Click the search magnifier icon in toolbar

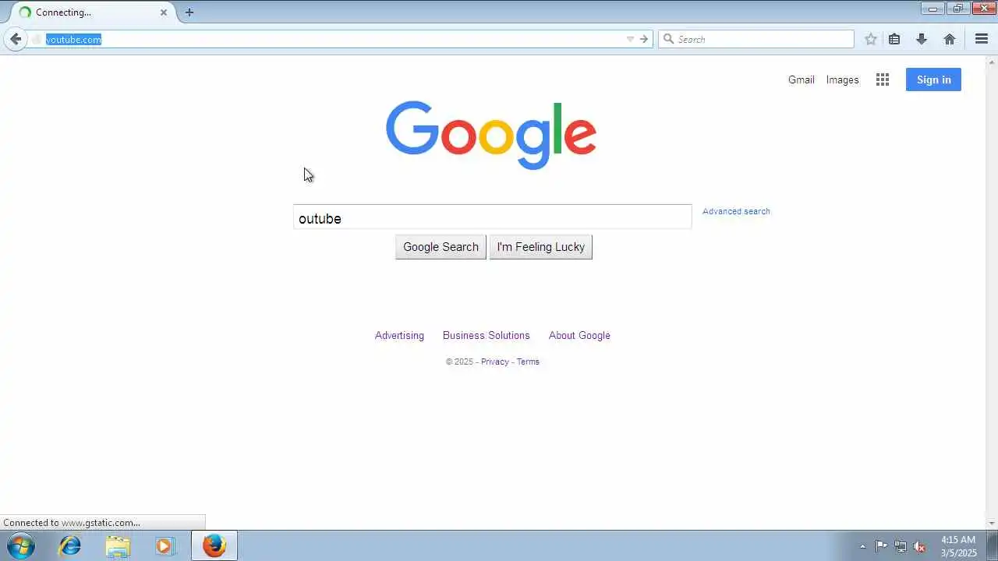[x=668, y=39]
